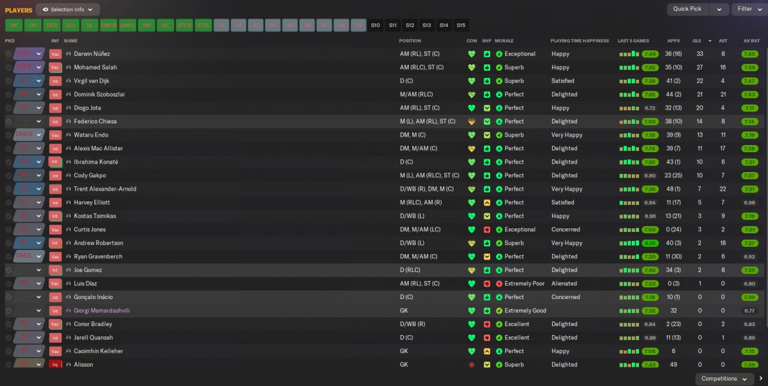Toggle the selection checkmark for Federico Chiesa
Screen dimensions: 768x386
(8, 122)
